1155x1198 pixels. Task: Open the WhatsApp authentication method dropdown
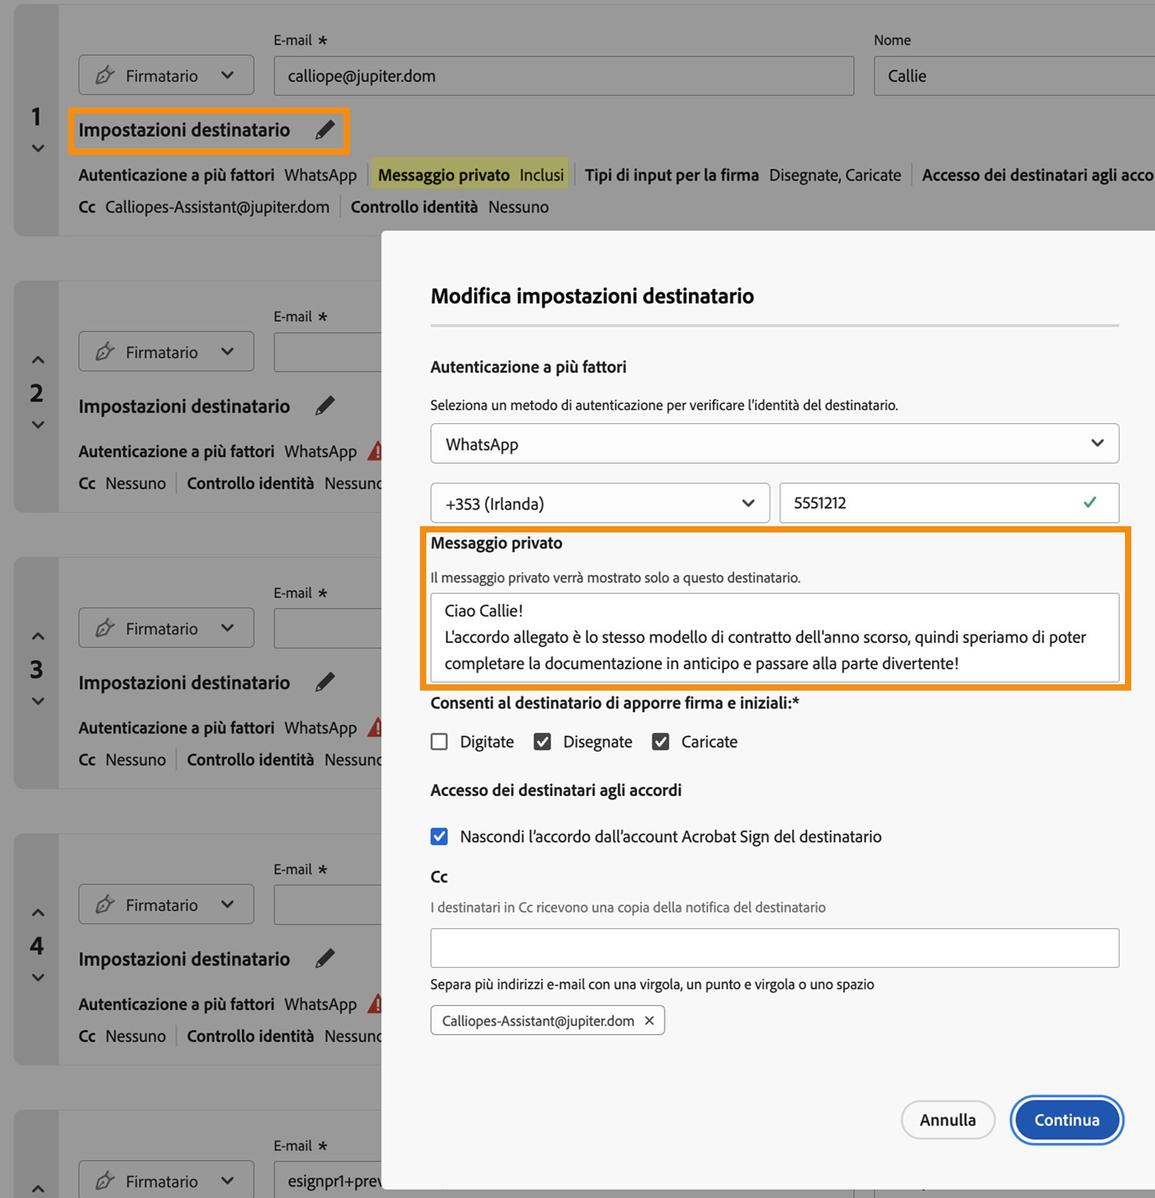774,444
